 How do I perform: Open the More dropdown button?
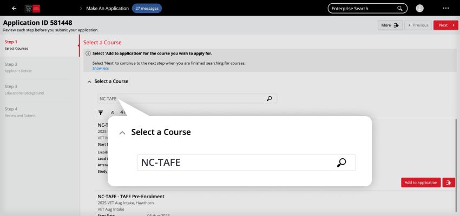(x=390, y=25)
